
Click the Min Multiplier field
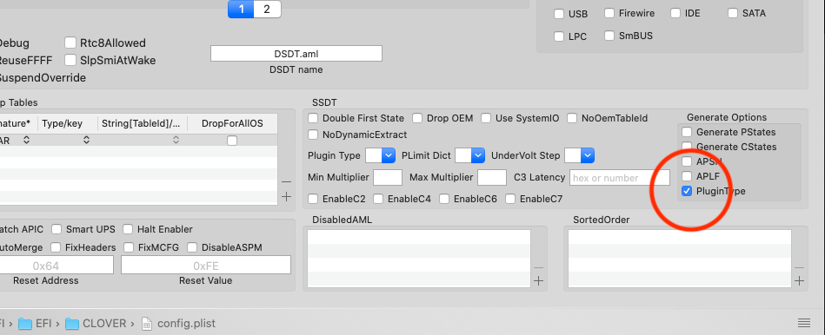(388, 177)
